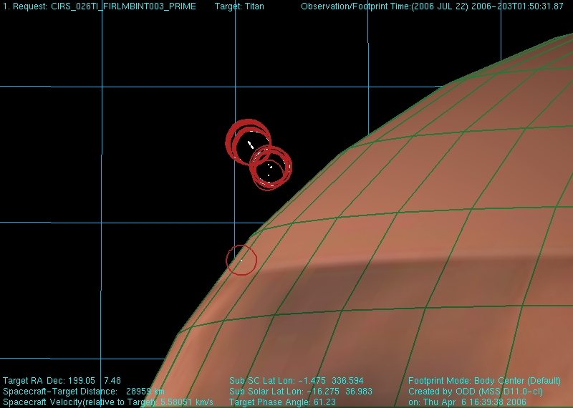
Task: Select the 2006-203T01:50:31.87 timestamp
Action: coord(517,6)
